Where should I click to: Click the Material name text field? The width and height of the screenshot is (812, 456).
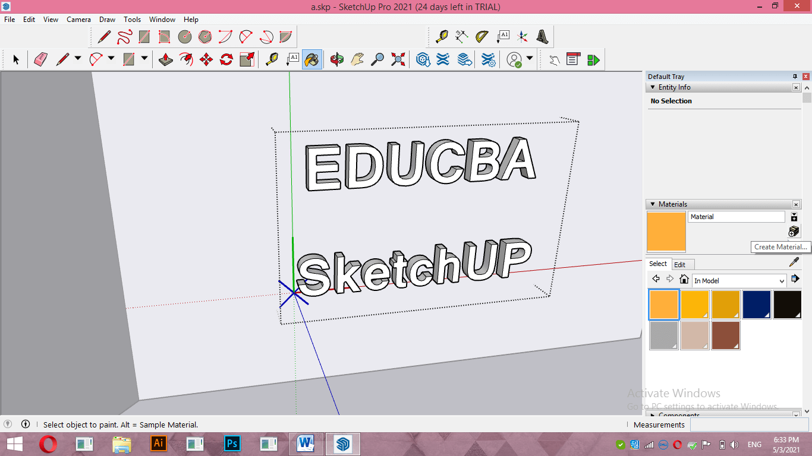(x=737, y=217)
